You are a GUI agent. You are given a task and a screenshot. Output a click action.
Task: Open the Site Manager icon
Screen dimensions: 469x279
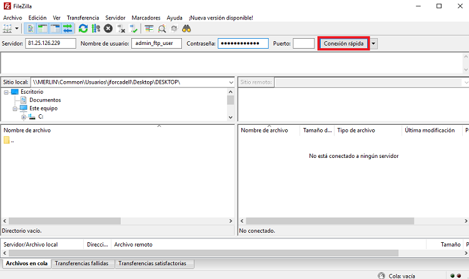[7, 29]
